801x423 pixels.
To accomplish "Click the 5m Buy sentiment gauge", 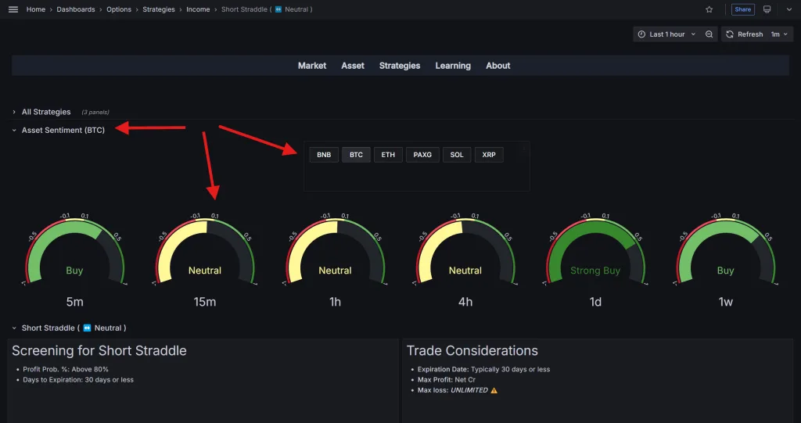I will pos(74,250).
